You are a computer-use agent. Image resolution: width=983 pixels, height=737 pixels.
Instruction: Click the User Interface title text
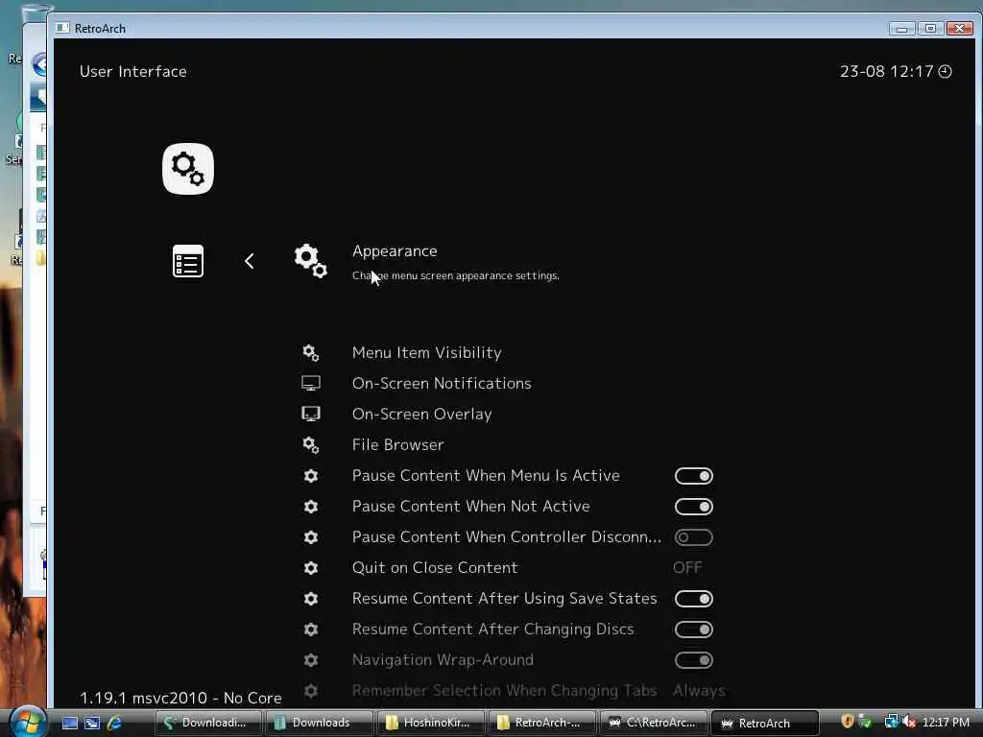point(132,71)
